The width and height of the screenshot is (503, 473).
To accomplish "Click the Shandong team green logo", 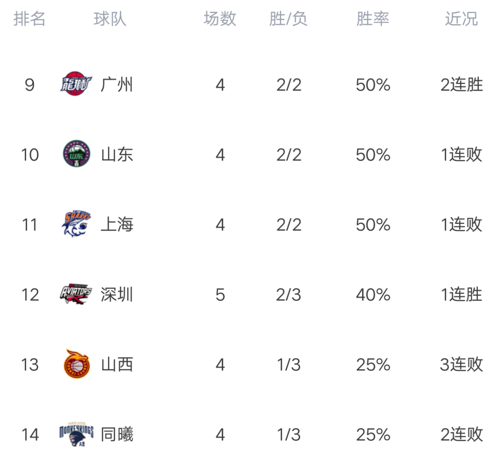I will click(76, 154).
